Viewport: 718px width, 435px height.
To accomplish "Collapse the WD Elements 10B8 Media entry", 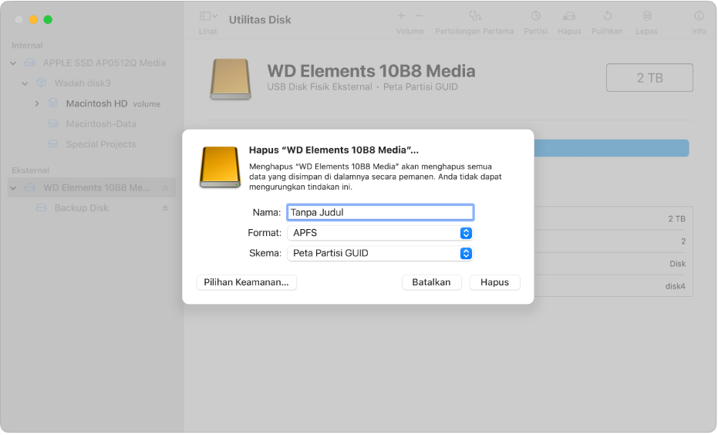I will coord(13,187).
